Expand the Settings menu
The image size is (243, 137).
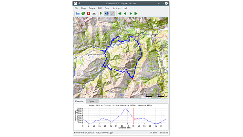(116, 8)
